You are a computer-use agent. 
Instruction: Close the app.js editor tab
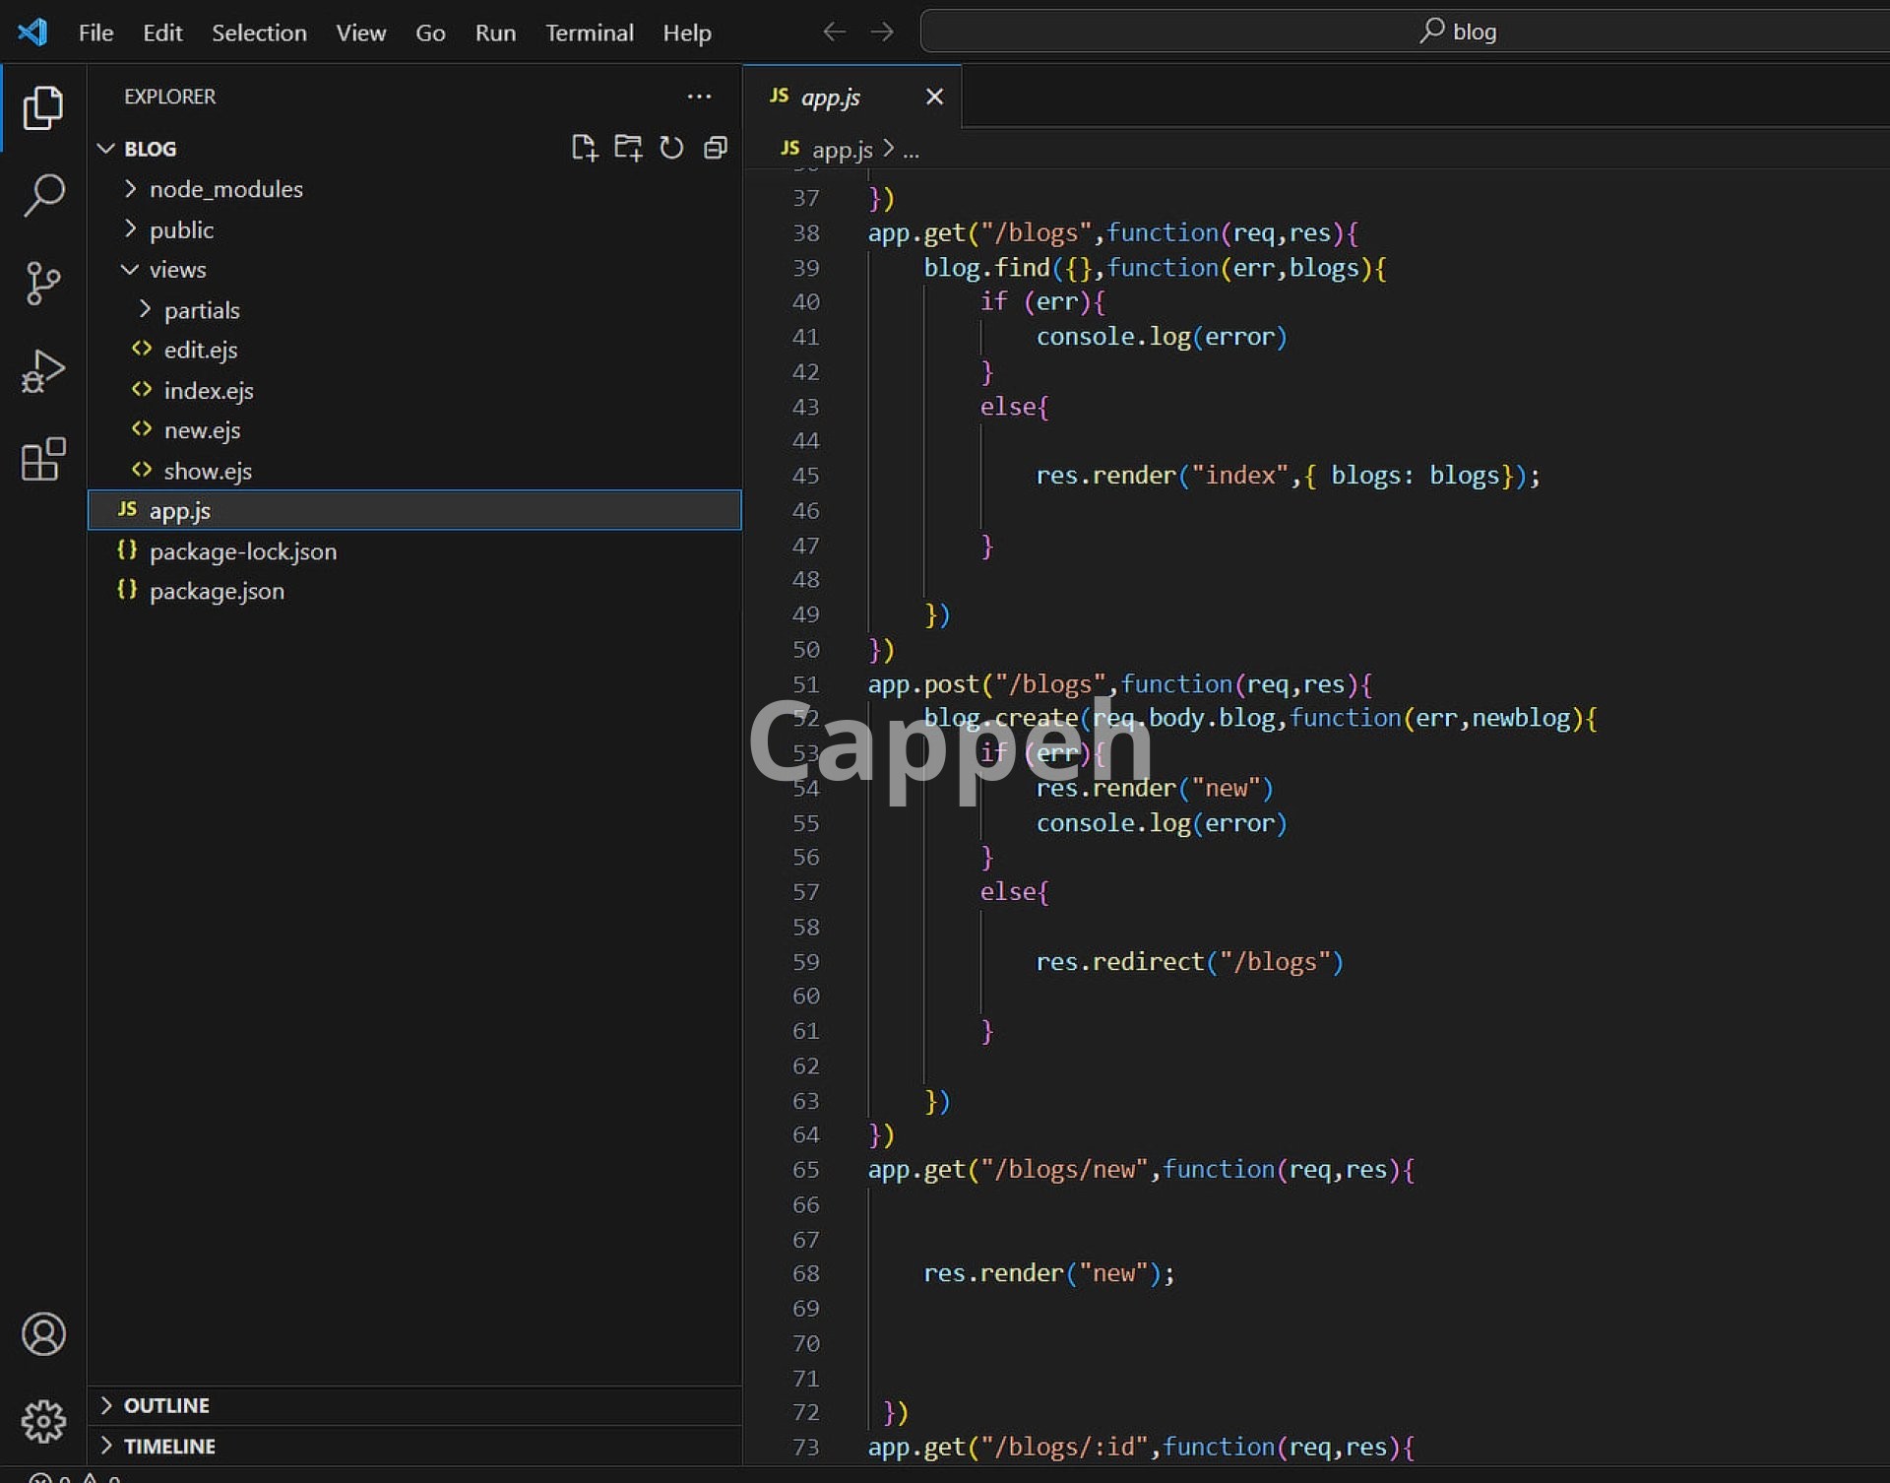click(934, 97)
